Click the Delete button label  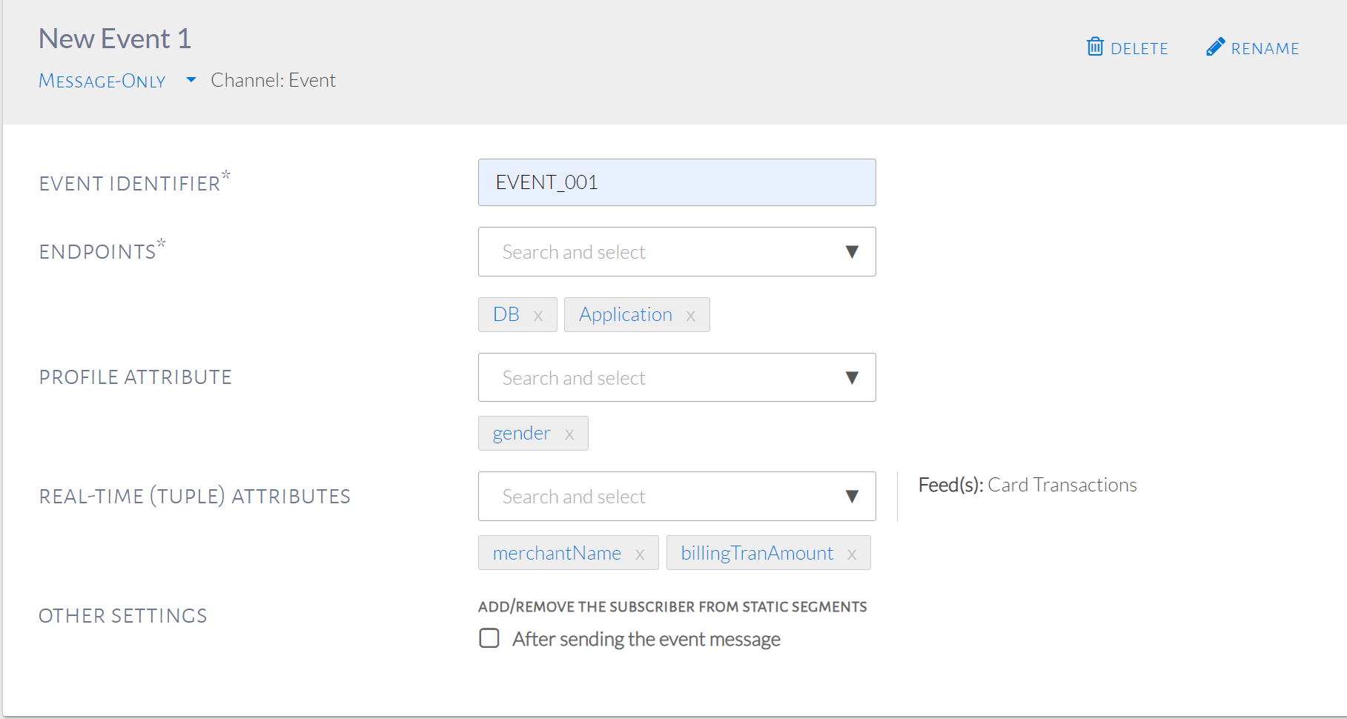[x=1139, y=49]
